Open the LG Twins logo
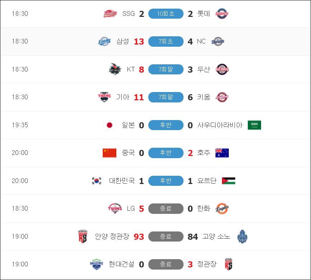 coord(115,208)
